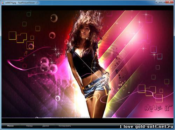Close the FastPictureViewer window
The height and width of the screenshot is (130, 175).
[170, 2]
